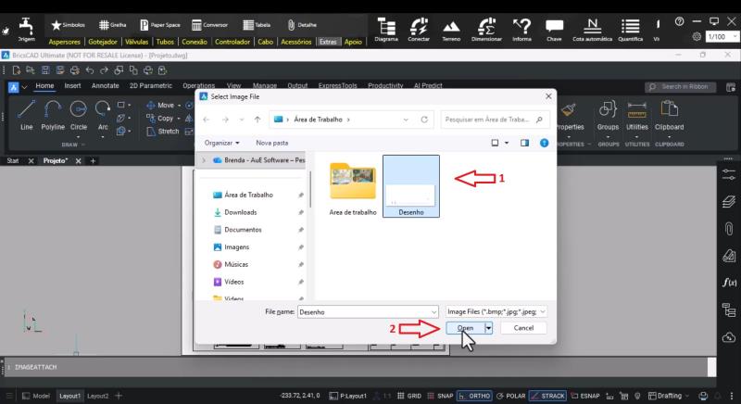Select the Circle tool
This screenshot has width=741, height=404.
tap(79, 115)
